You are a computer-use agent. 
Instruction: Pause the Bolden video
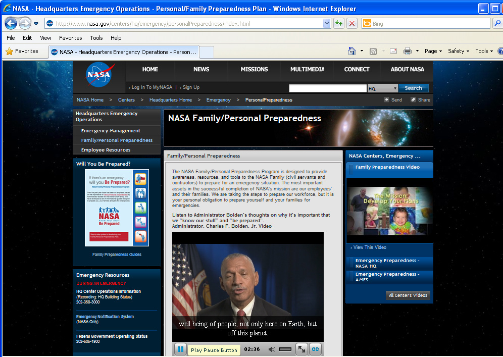tap(181, 349)
